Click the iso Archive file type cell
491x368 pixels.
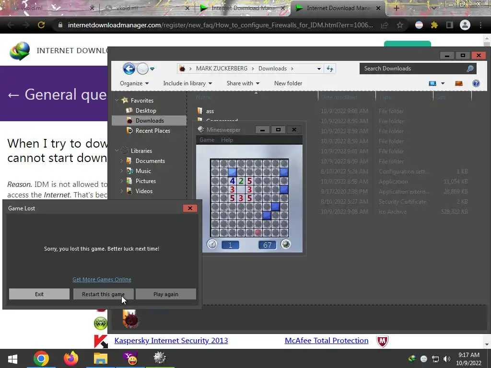[x=392, y=212]
